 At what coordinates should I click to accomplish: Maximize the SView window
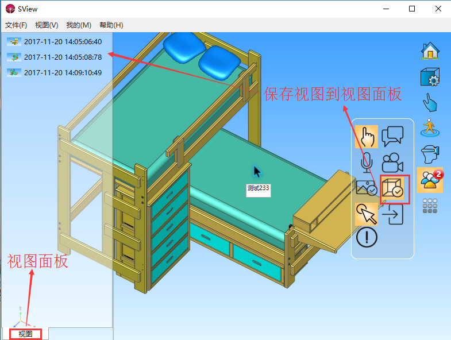pos(412,9)
